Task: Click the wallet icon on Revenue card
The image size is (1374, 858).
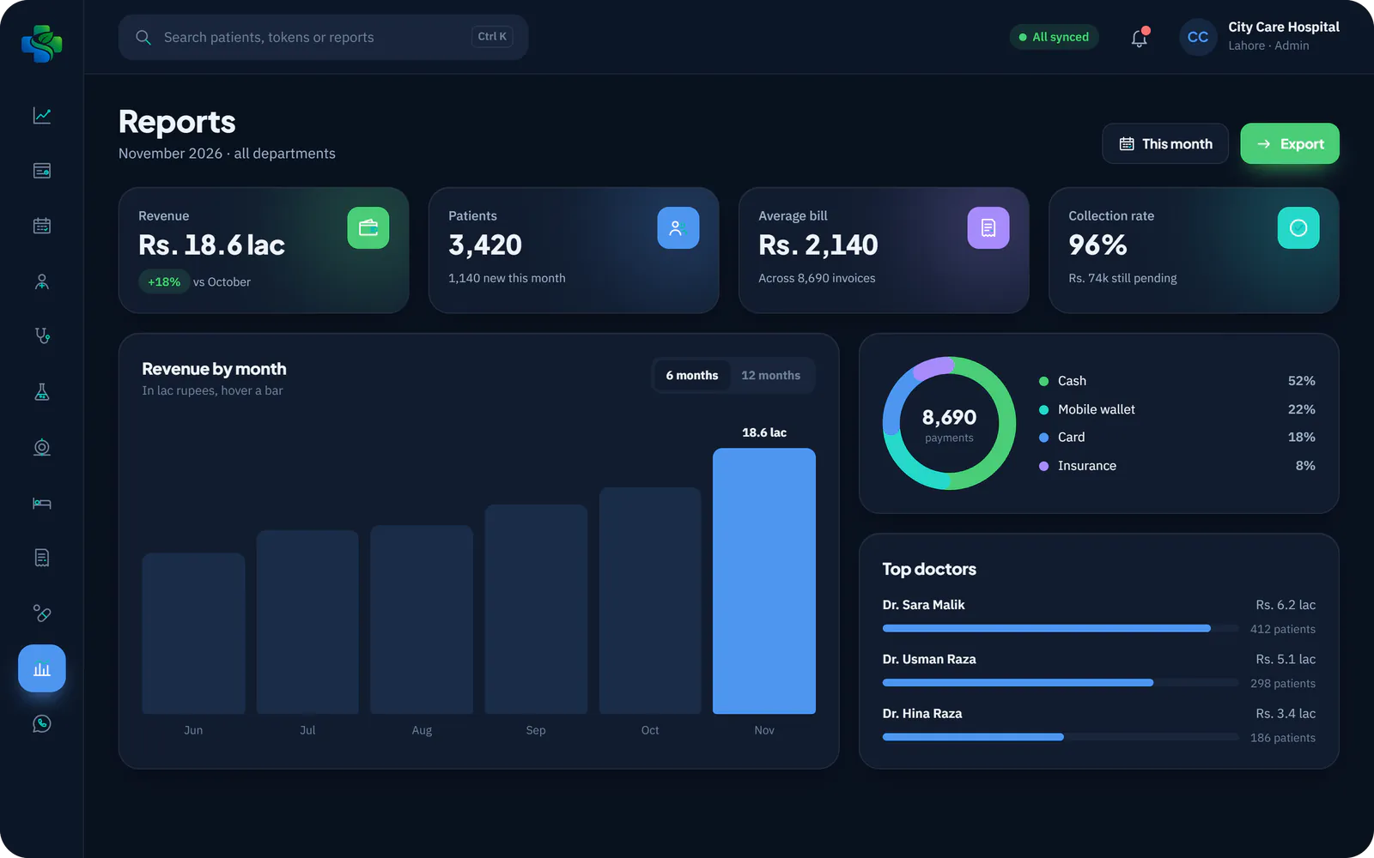Action: (368, 228)
